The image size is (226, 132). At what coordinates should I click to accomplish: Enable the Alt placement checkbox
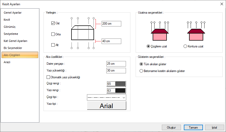(53, 45)
